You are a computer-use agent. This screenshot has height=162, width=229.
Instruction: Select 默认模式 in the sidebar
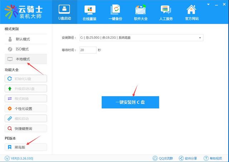coord(25,39)
